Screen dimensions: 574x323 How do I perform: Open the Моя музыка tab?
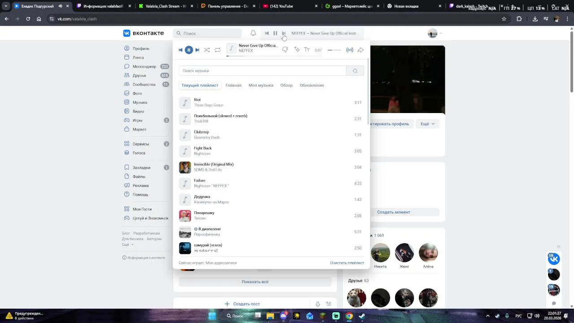point(261,85)
